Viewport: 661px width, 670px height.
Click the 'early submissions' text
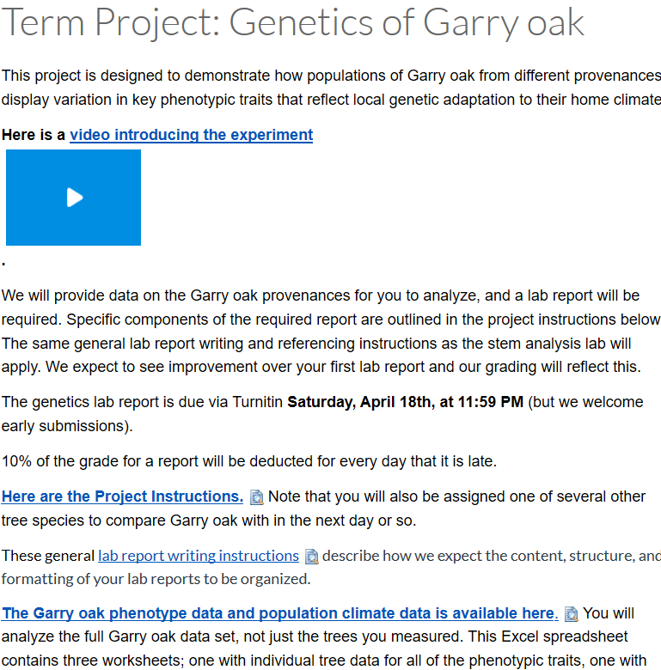(67, 426)
